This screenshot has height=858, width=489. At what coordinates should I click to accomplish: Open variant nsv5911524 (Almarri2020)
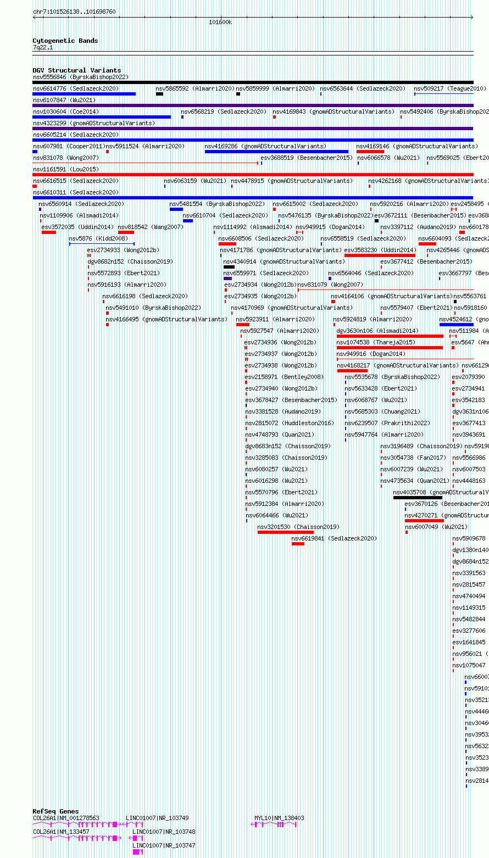pyautogui.click(x=146, y=146)
